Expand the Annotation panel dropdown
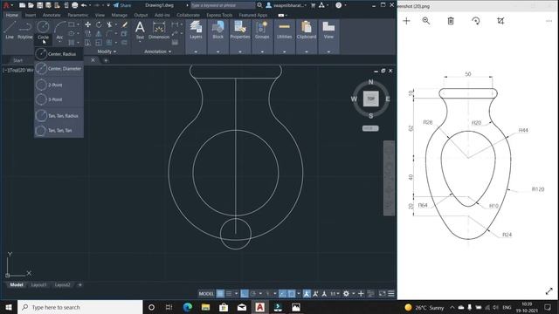Screen dimensions: 559x314 point(157,51)
